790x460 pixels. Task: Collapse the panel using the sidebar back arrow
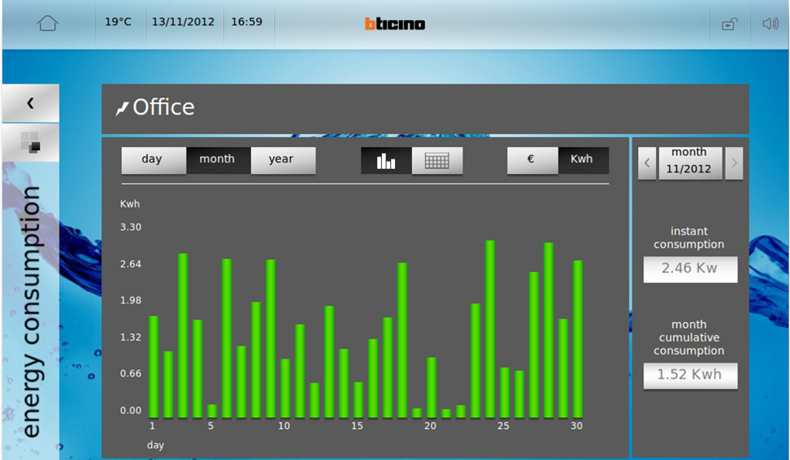pyautogui.click(x=30, y=102)
